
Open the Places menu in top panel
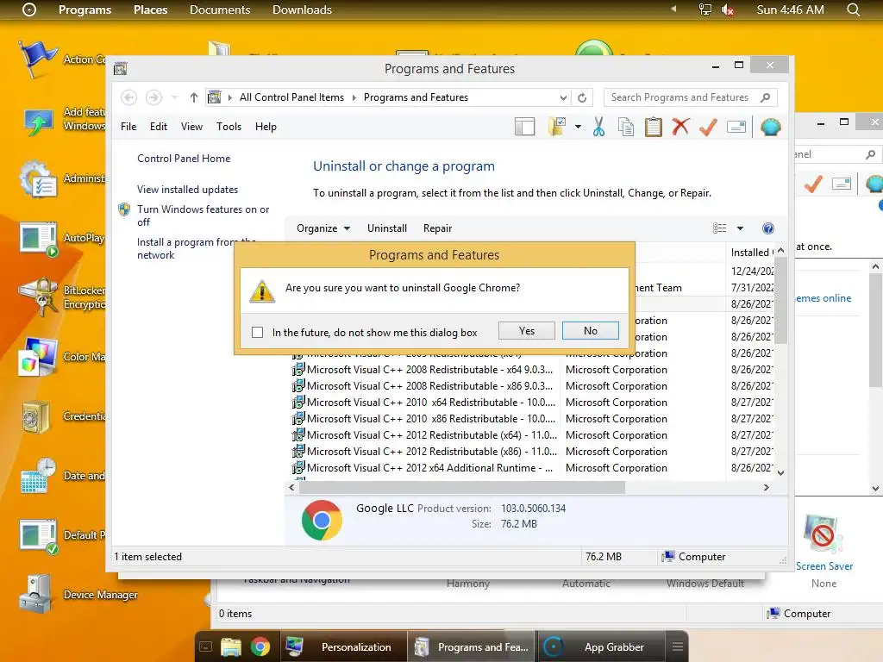[x=150, y=9]
